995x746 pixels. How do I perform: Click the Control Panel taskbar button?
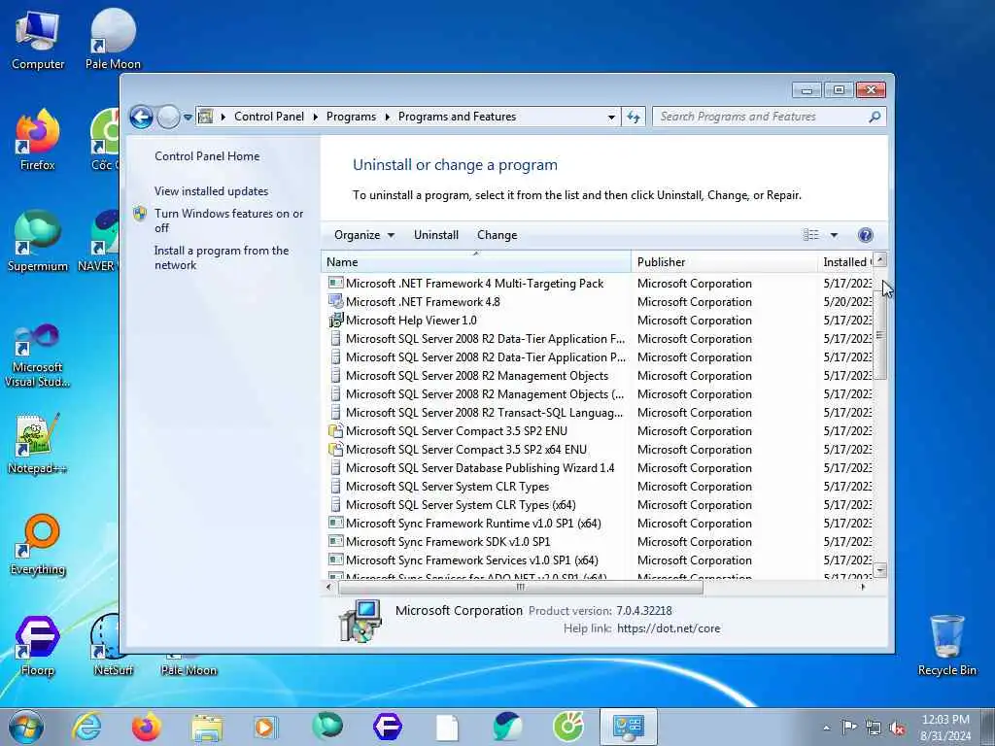pyautogui.click(x=629, y=727)
